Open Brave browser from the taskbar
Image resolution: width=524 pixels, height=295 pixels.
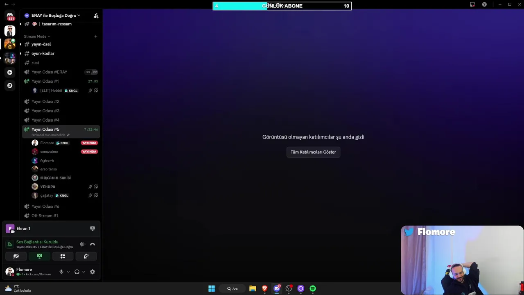pos(265,288)
